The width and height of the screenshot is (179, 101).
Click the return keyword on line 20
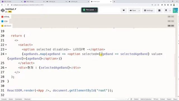pos(16,36)
